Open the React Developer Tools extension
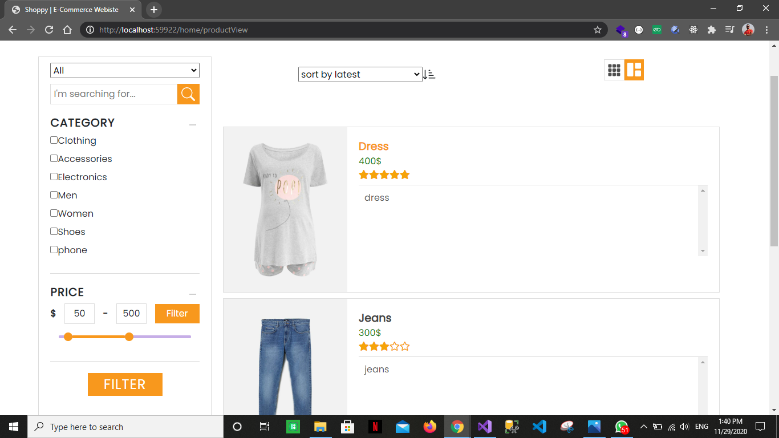This screenshot has width=779, height=438. click(x=693, y=30)
